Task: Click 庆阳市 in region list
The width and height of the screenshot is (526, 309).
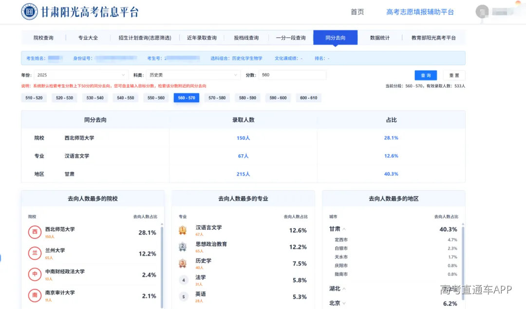Action: (x=341, y=265)
